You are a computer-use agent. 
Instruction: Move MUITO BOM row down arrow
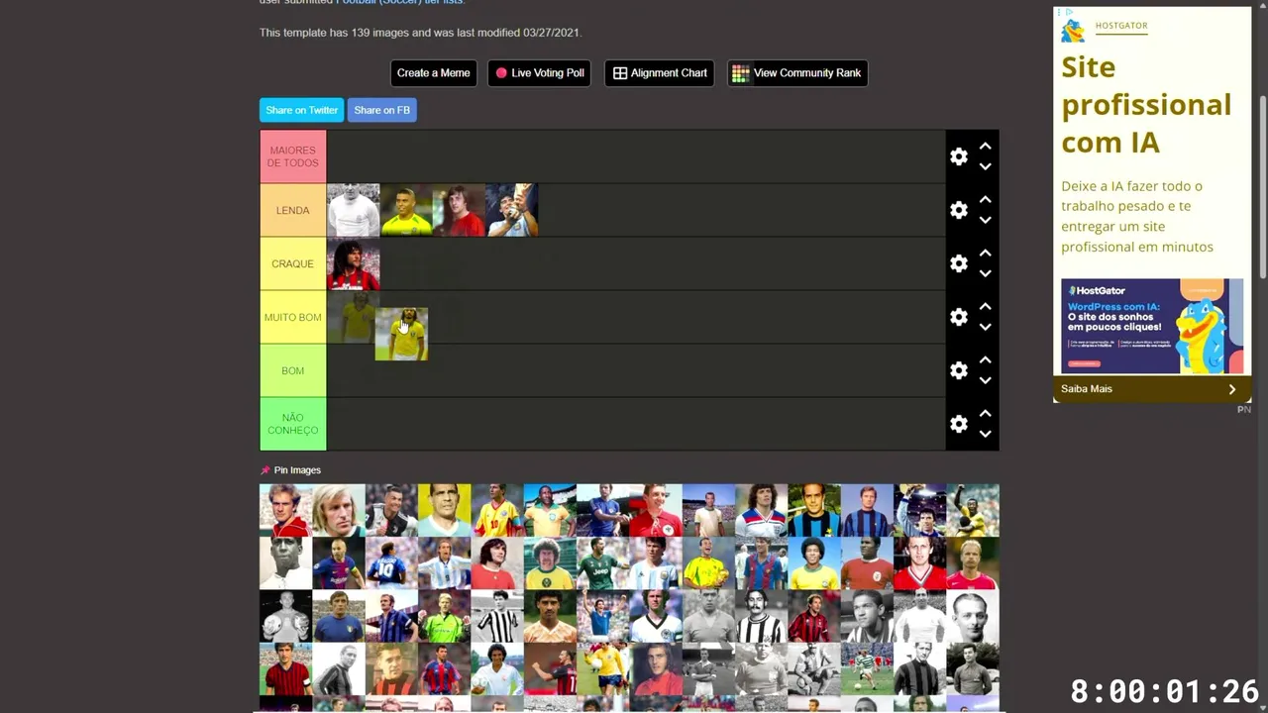(x=985, y=327)
